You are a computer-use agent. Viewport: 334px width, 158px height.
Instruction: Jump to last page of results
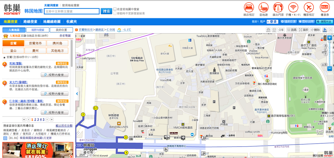point(52,119)
